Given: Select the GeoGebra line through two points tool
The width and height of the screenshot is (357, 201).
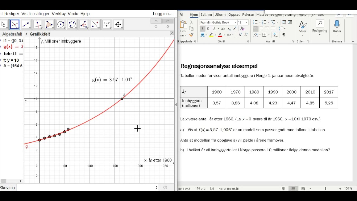Looking at the screenshot, I should click(x=26, y=25).
